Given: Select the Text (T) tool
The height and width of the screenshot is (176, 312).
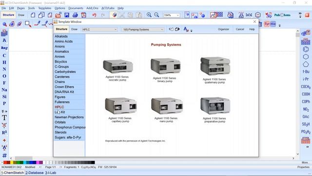Looking at the screenshot, I should 4,118.
